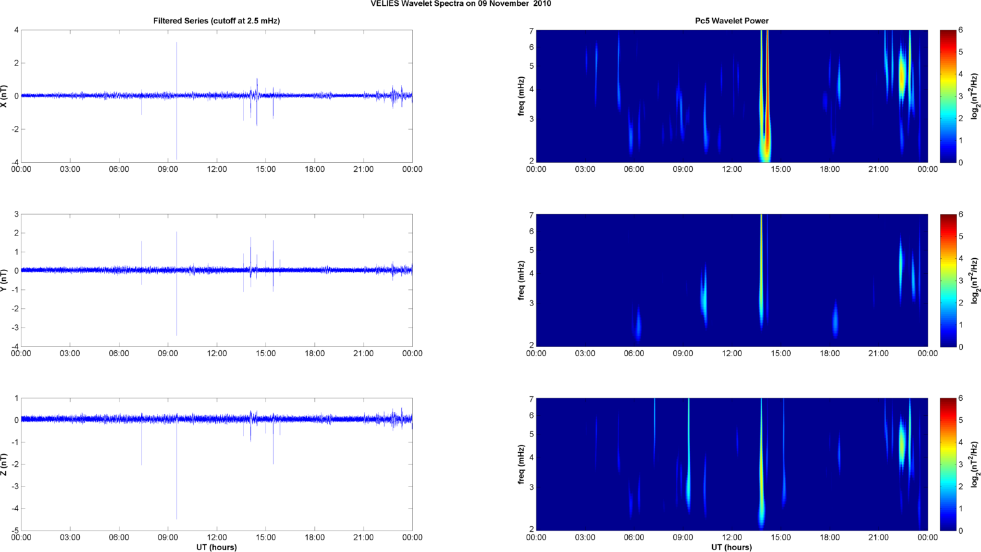The height and width of the screenshot is (552, 981).
Task: Click the '06:00' tick under the Z series plot
Action: point(119,538)
